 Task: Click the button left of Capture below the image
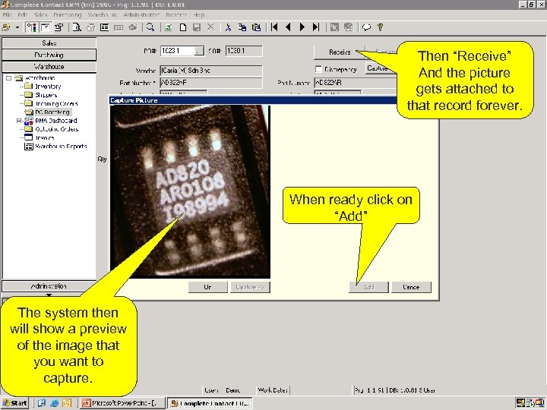point(208,287)
